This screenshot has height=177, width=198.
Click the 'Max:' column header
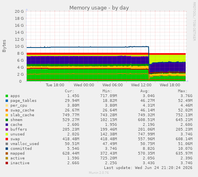pyautogui.click(x=182, y=91)
